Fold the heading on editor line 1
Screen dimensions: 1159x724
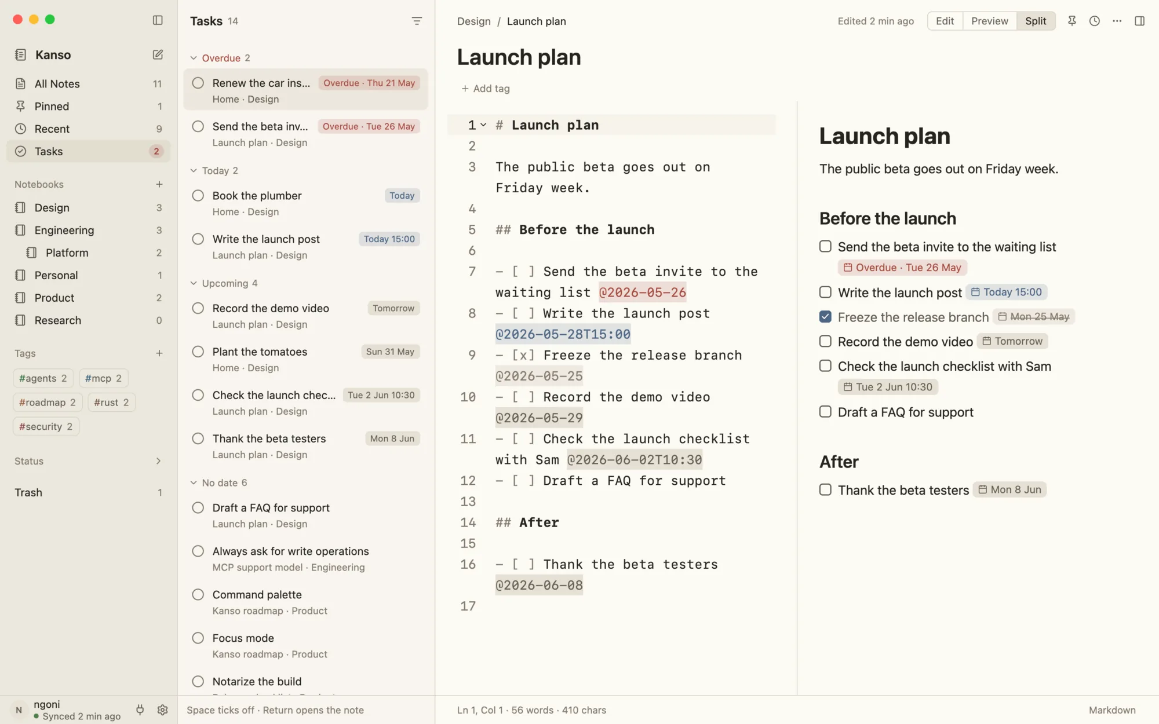pos(483,125)
